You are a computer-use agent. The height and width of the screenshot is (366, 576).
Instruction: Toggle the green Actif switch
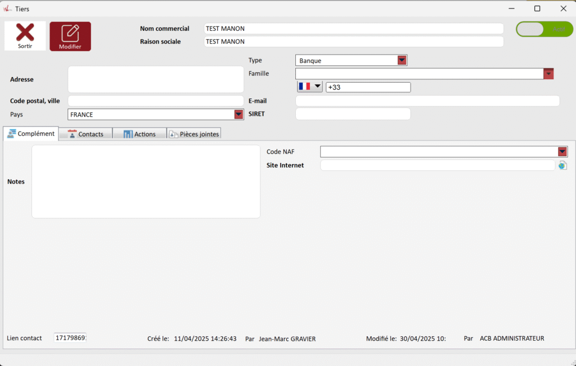(544, 29)
